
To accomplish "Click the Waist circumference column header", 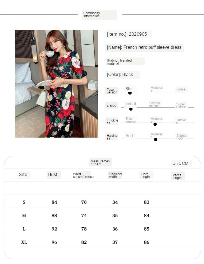I will coord(83,175).
